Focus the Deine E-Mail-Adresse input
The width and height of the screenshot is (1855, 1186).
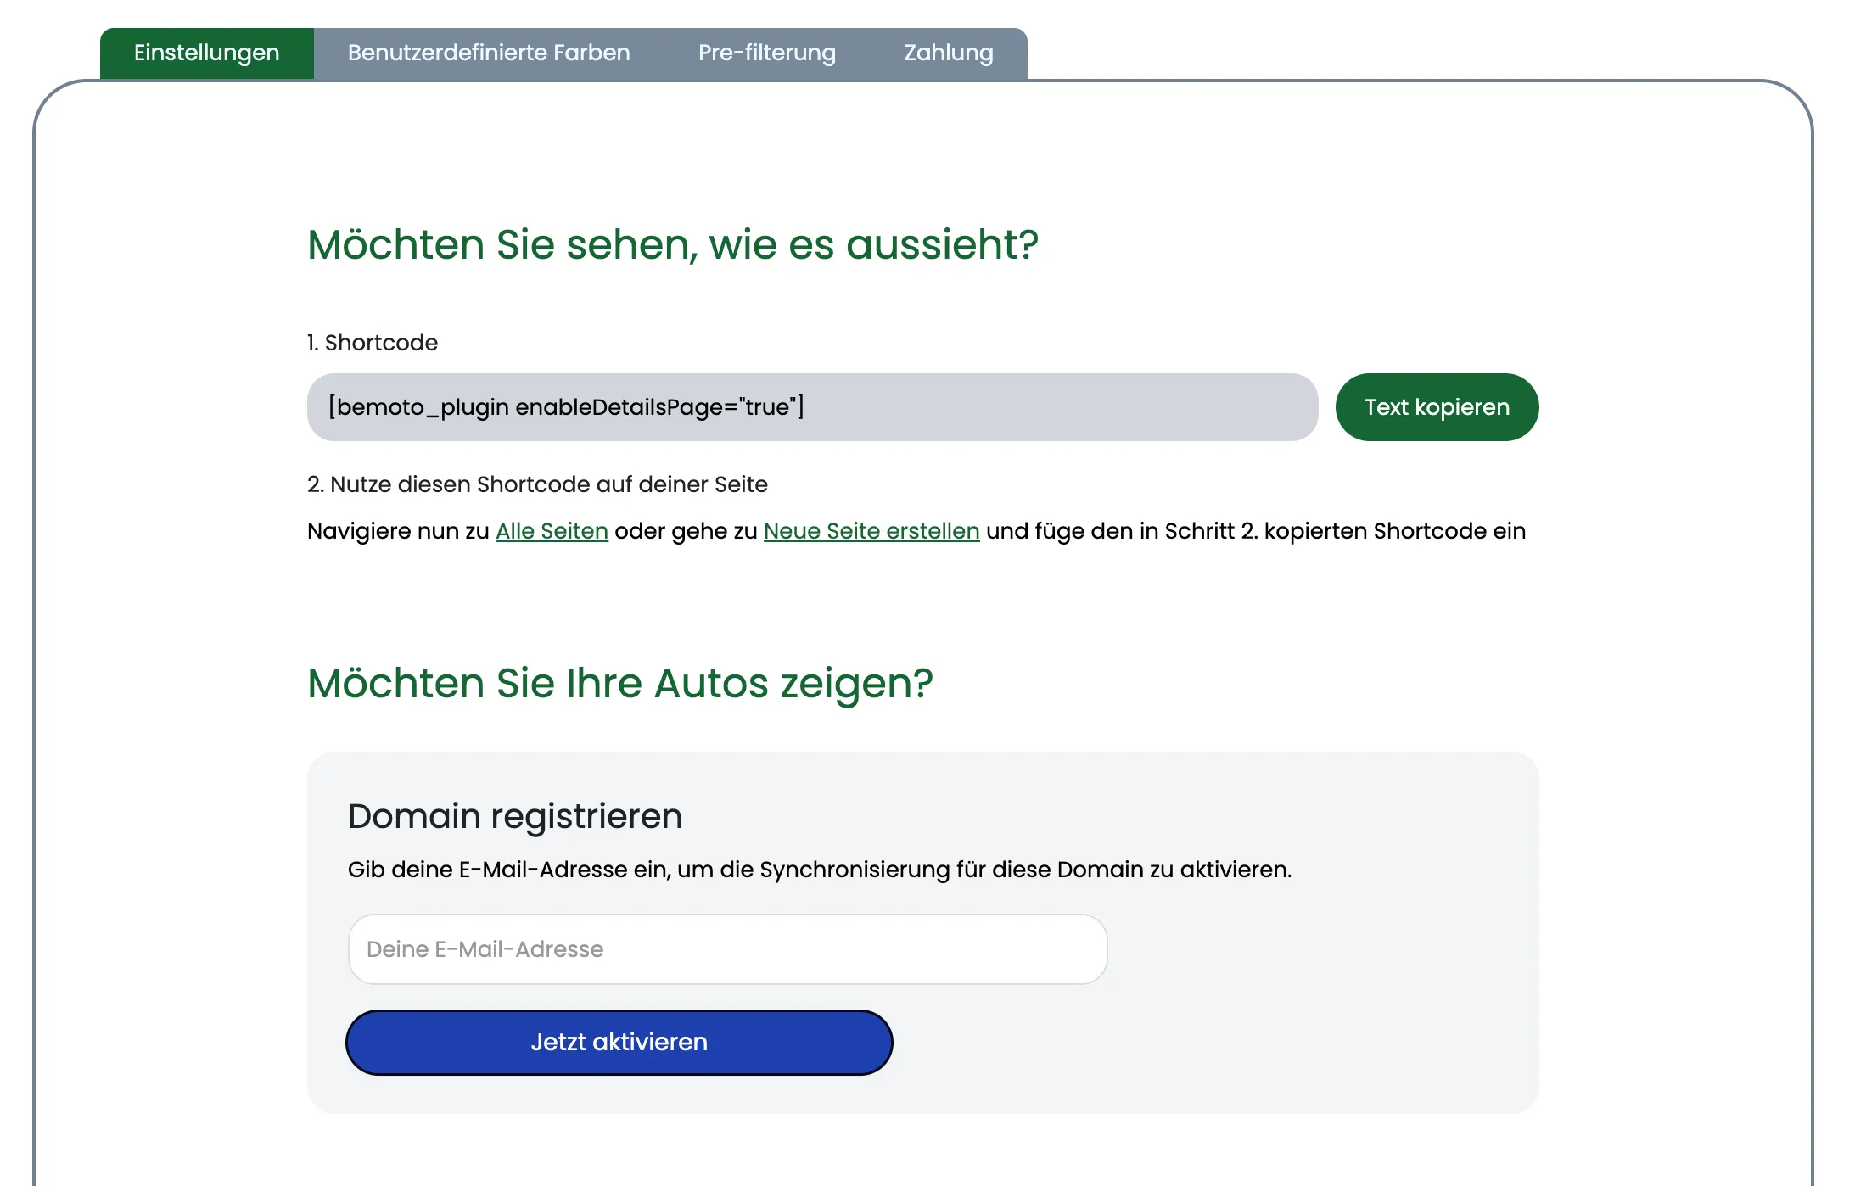727,949
